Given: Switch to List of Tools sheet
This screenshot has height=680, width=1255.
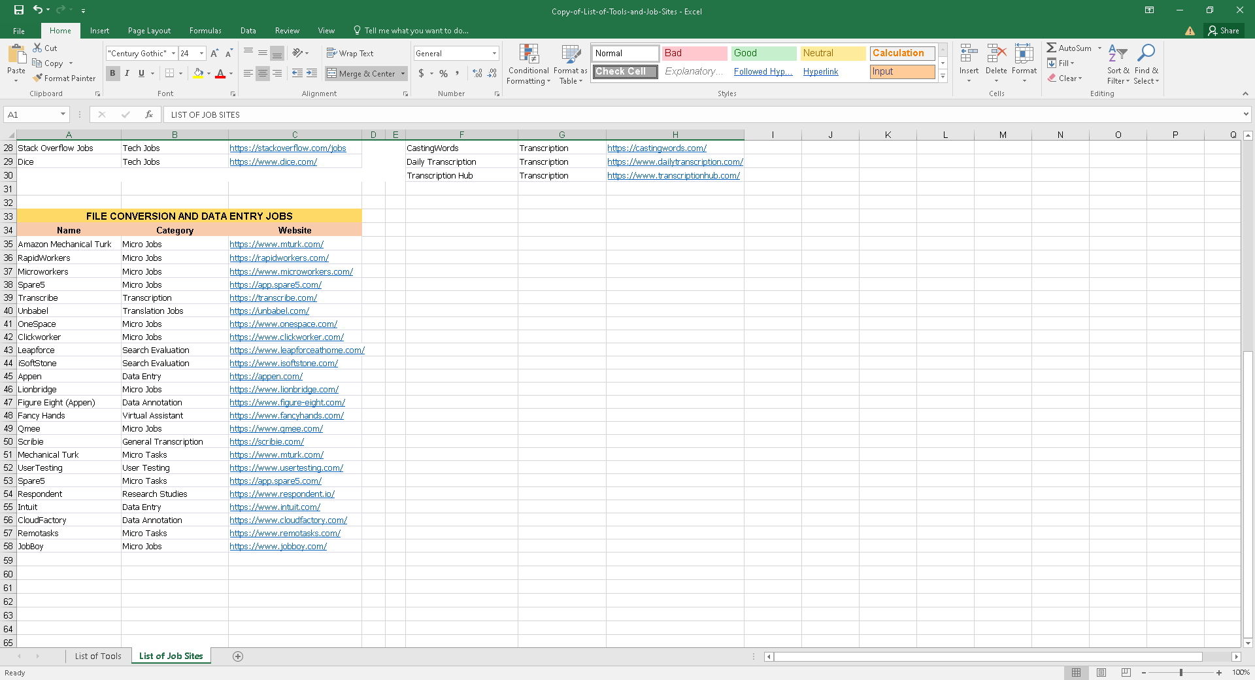Looking at the screenshot, I should click(98, 656).
